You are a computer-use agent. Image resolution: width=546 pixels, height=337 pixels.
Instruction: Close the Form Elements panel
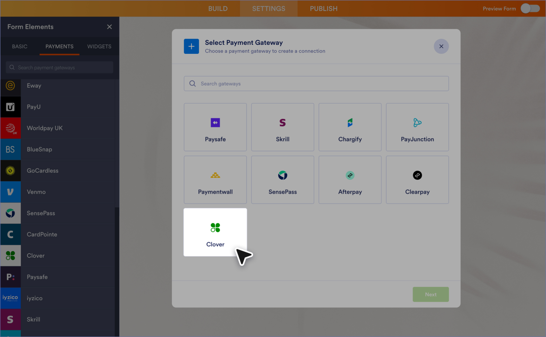pos(110,27)
